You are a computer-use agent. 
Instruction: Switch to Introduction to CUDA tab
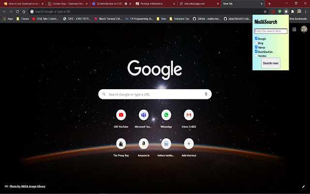[x=111, y=4]
